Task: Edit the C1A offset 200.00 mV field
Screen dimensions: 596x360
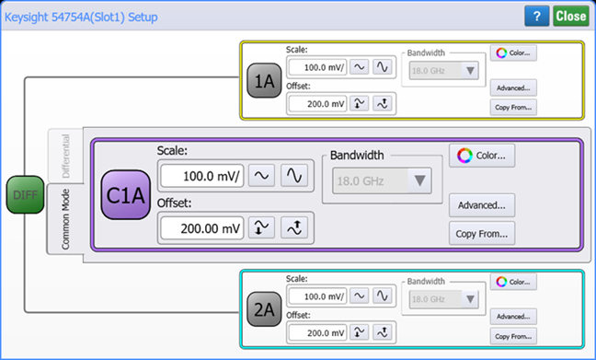Action: tap(201, 228)
